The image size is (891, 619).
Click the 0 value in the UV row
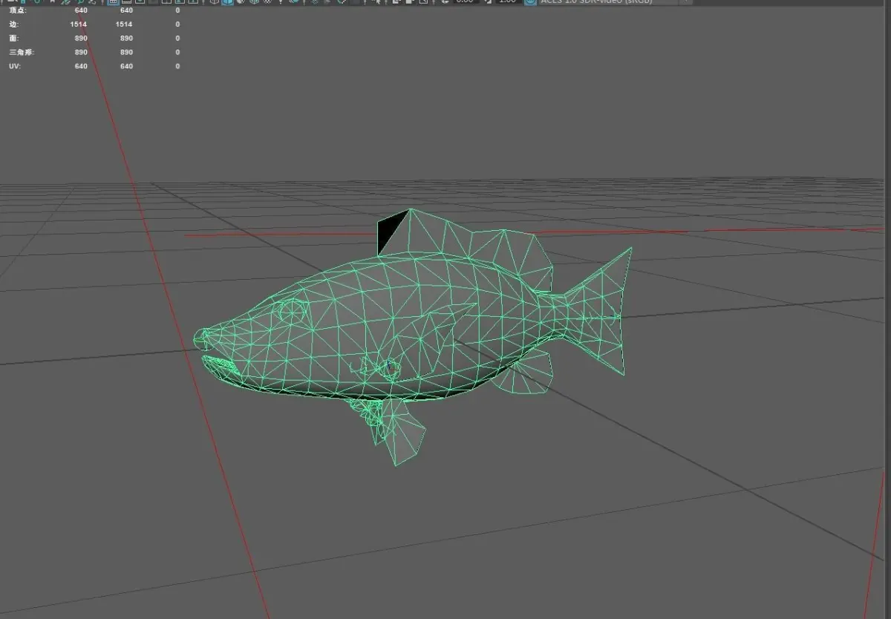(177, 66)
